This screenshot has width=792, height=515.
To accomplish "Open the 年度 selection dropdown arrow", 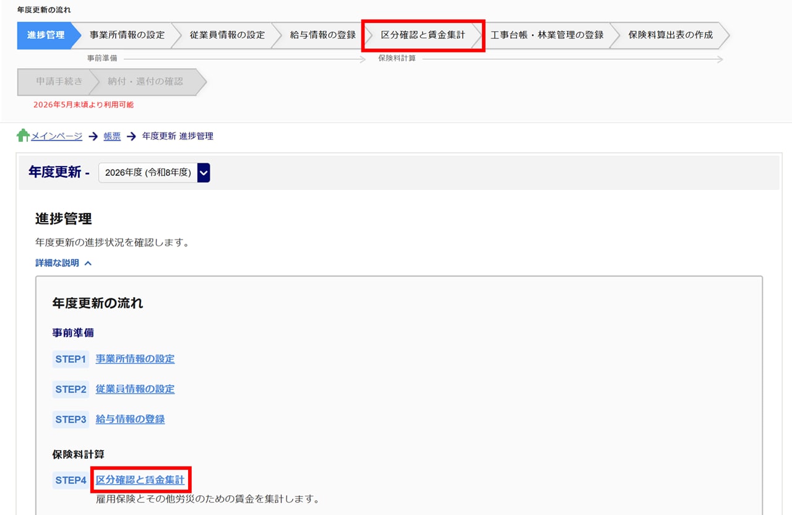I will click(204, 173).
